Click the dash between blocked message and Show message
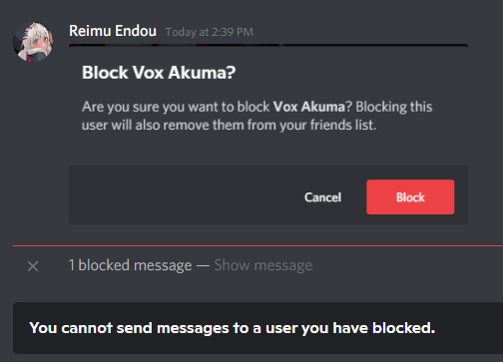 click(x=203, y=265)
